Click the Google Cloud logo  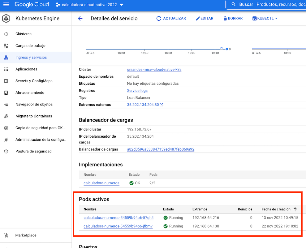pos(32,5)
